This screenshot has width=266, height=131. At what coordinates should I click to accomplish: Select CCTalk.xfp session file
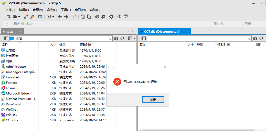pos(14,120)
